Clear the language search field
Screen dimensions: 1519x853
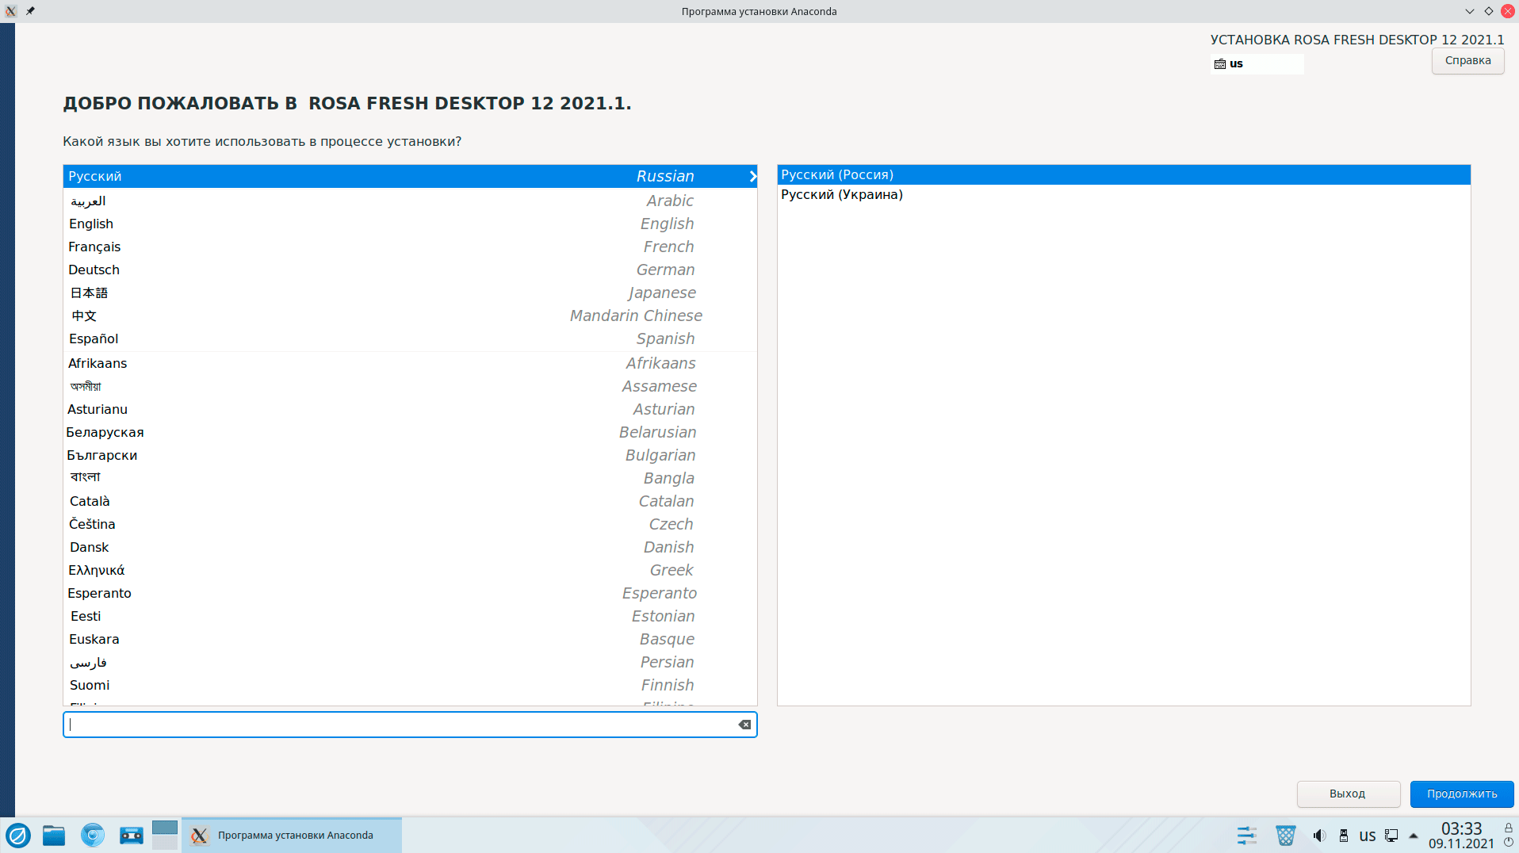coord(744,725)
